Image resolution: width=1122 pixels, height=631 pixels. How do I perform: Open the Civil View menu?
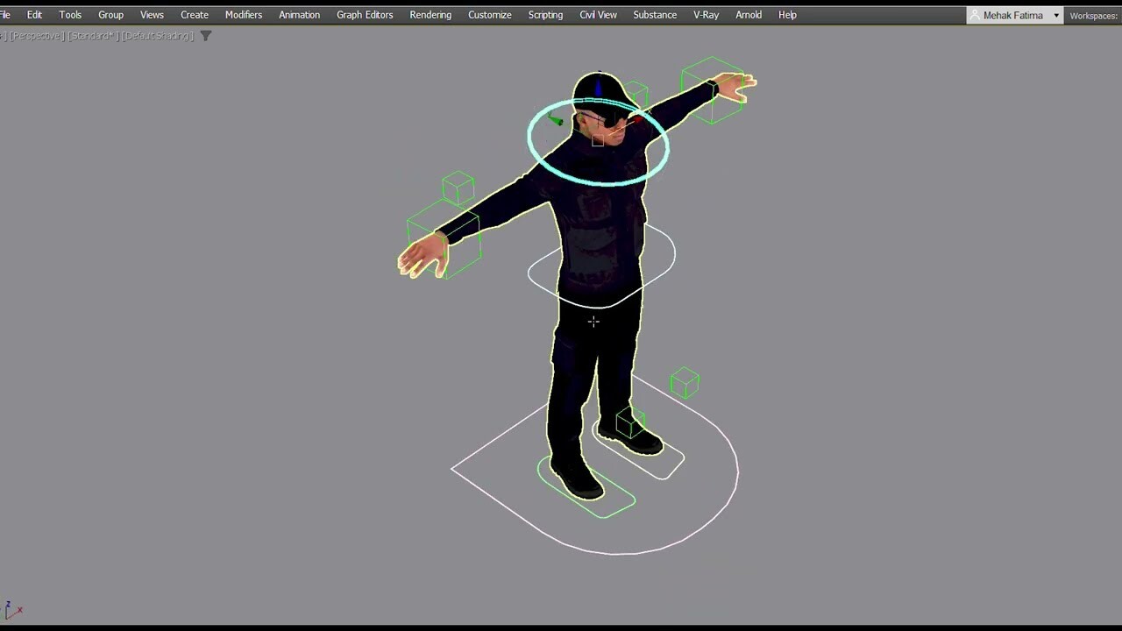pos(598,14)
